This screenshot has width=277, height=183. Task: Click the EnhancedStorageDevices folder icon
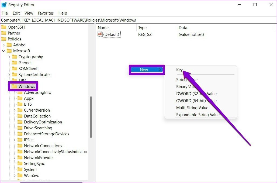coord(20,134)
